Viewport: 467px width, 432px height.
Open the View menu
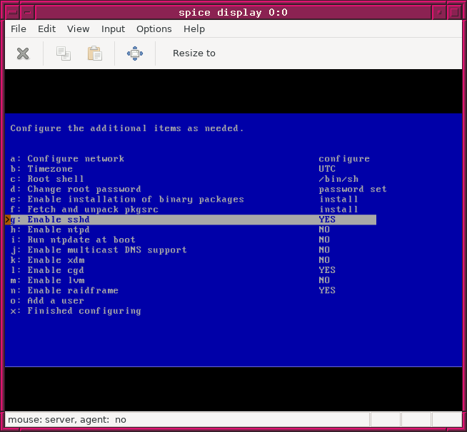[x=78, y=29]
